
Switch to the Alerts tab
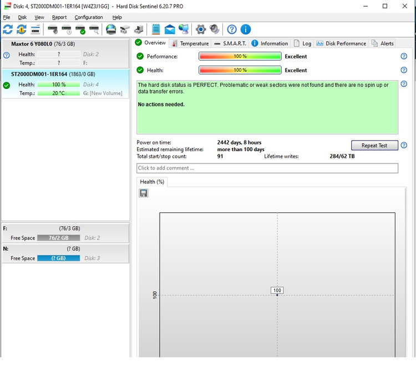point(383,43)
